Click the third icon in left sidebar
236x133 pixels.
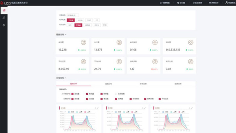click(x=4, y=25)
